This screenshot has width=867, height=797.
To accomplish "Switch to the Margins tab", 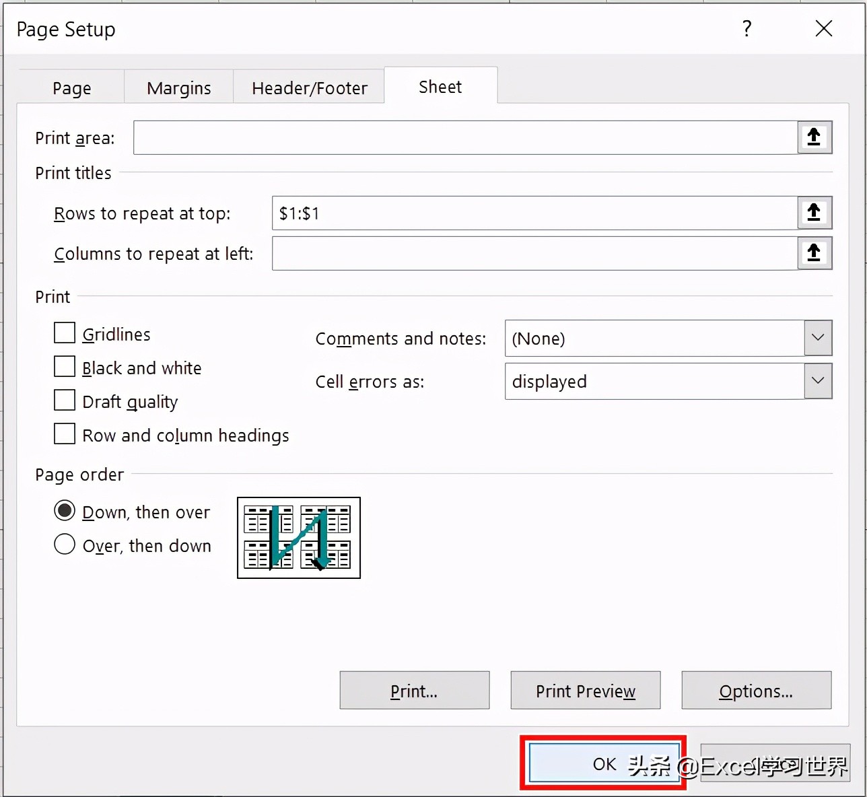I will (178, 88).
